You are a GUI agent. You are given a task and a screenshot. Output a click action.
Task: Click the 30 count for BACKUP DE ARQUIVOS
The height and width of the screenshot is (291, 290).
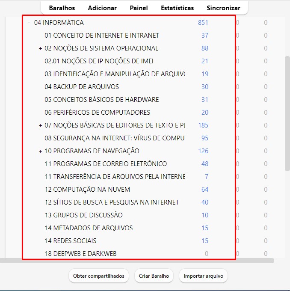[x=205, y=87]
